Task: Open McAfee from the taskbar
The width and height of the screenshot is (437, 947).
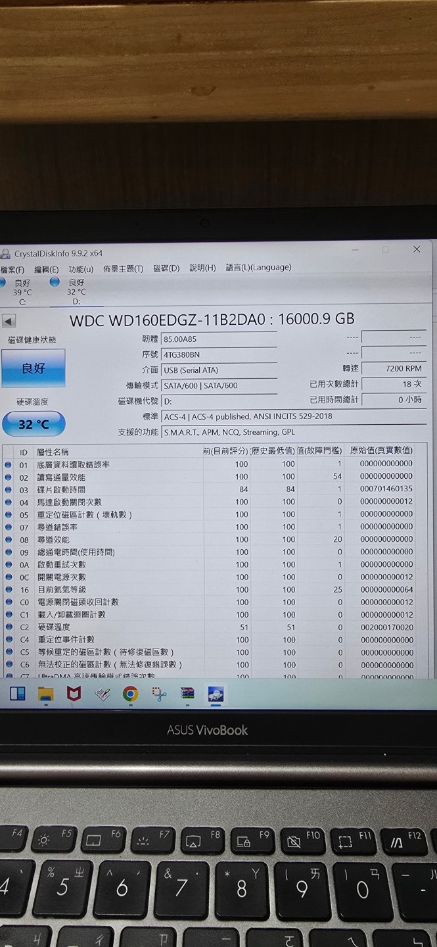Action: point(74,693)
